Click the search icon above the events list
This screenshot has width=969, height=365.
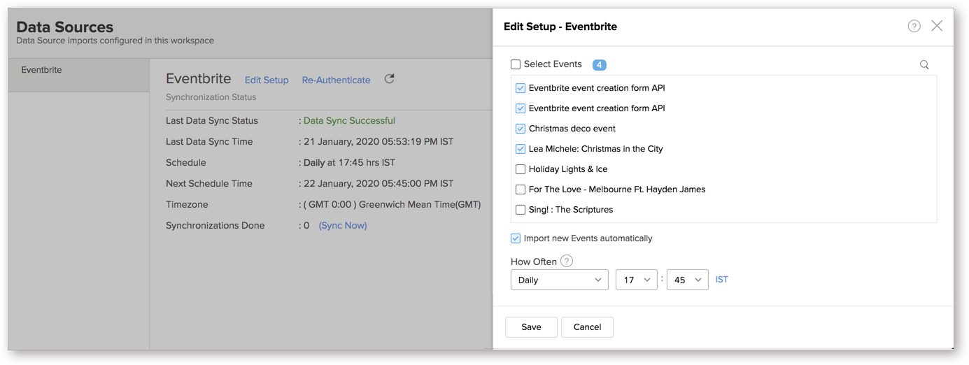[x=924, y=64]
